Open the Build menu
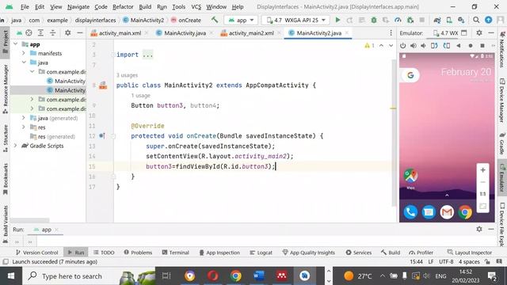 [145, 6]
